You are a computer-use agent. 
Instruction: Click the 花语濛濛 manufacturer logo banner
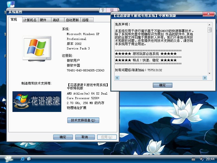[x=37, y=102]
